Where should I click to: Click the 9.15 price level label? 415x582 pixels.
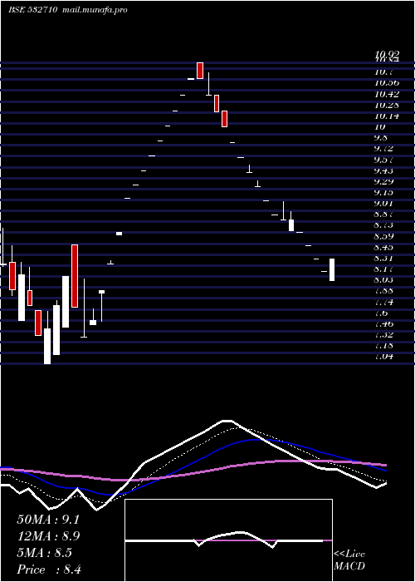(x=384, y=192)
